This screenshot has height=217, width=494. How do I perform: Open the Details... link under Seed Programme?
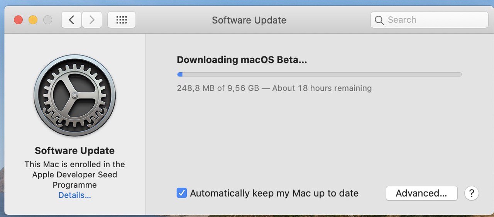tap(74, 195)
